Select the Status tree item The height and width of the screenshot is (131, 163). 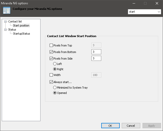[x=12, y=30]
